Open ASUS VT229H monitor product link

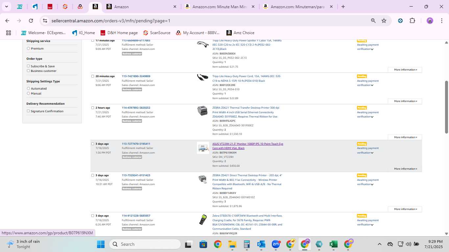coord(248,146)
